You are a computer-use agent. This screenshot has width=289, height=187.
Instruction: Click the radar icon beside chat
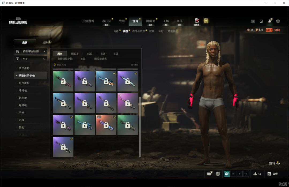coord(218,174)
